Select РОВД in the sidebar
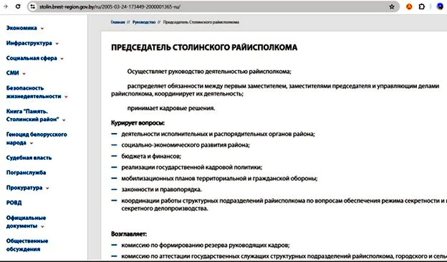Image resolution: width=447 pixels, height=262 pixels. coord(14,203)
